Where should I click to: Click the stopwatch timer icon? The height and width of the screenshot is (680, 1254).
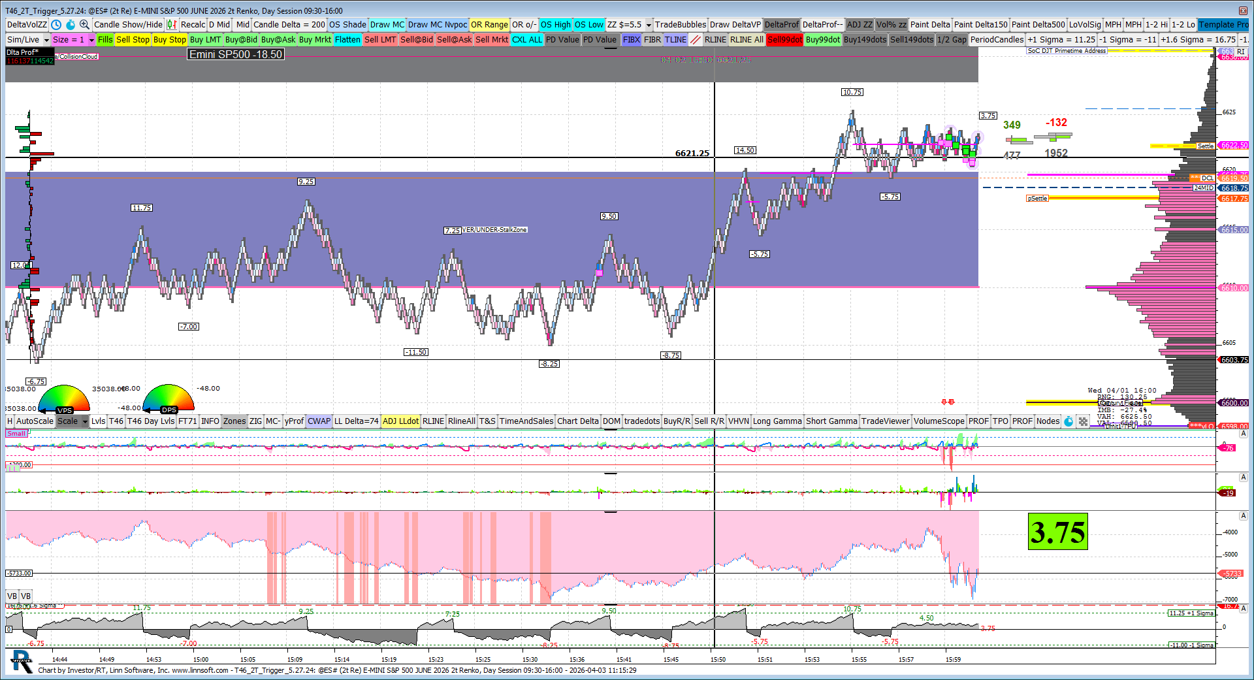[x=71, y=25]
